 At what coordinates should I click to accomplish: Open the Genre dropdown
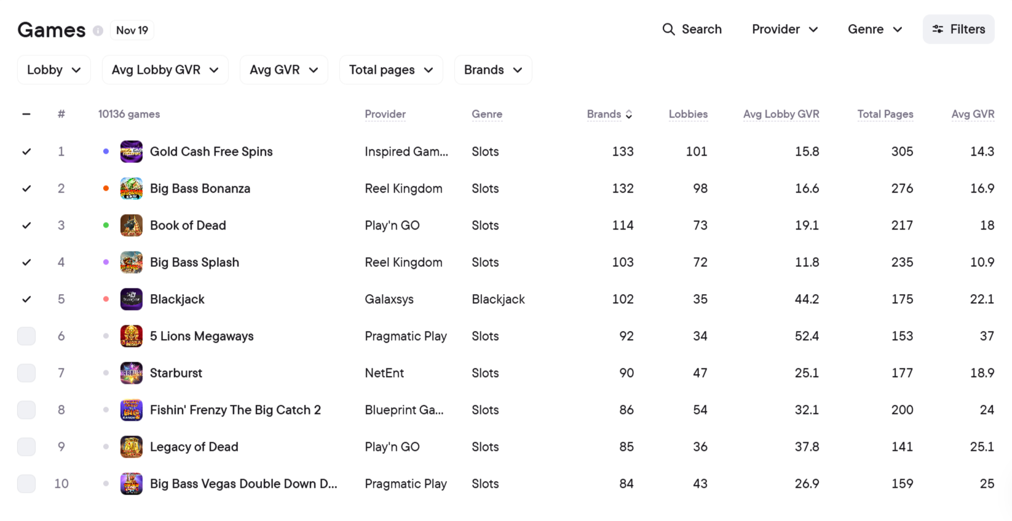click(x=874, y=29)
